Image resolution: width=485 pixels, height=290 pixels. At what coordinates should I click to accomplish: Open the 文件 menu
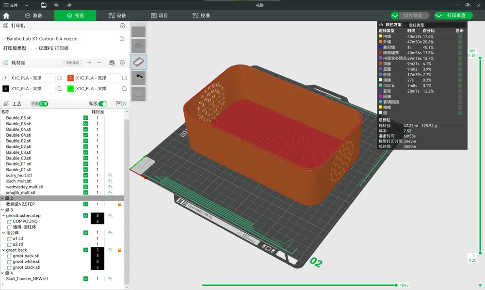click(11, 5)
